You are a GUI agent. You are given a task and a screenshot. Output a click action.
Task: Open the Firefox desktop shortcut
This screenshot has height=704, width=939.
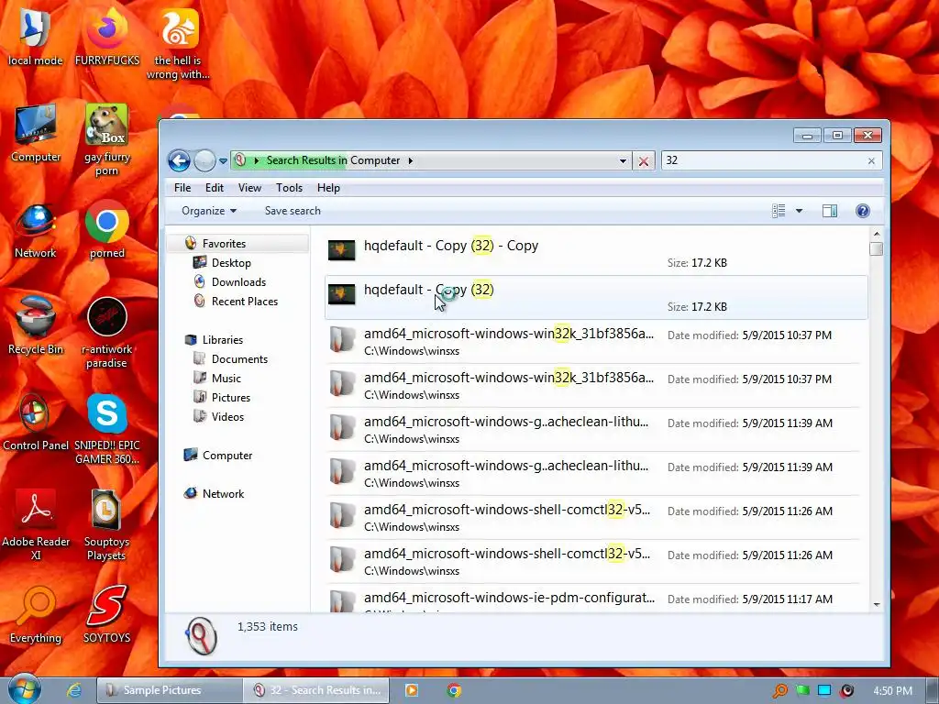tap(106, 37)
